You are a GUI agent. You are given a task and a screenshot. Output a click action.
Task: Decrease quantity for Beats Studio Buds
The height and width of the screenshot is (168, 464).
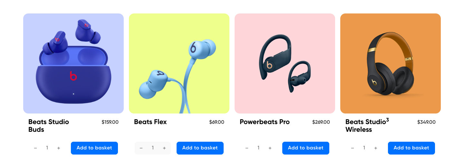pos(35,148)
